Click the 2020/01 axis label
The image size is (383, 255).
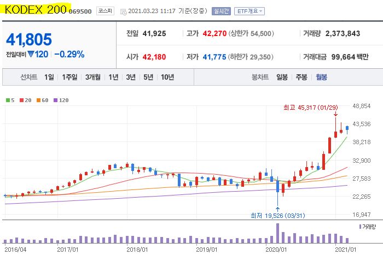tap(276, 250)
